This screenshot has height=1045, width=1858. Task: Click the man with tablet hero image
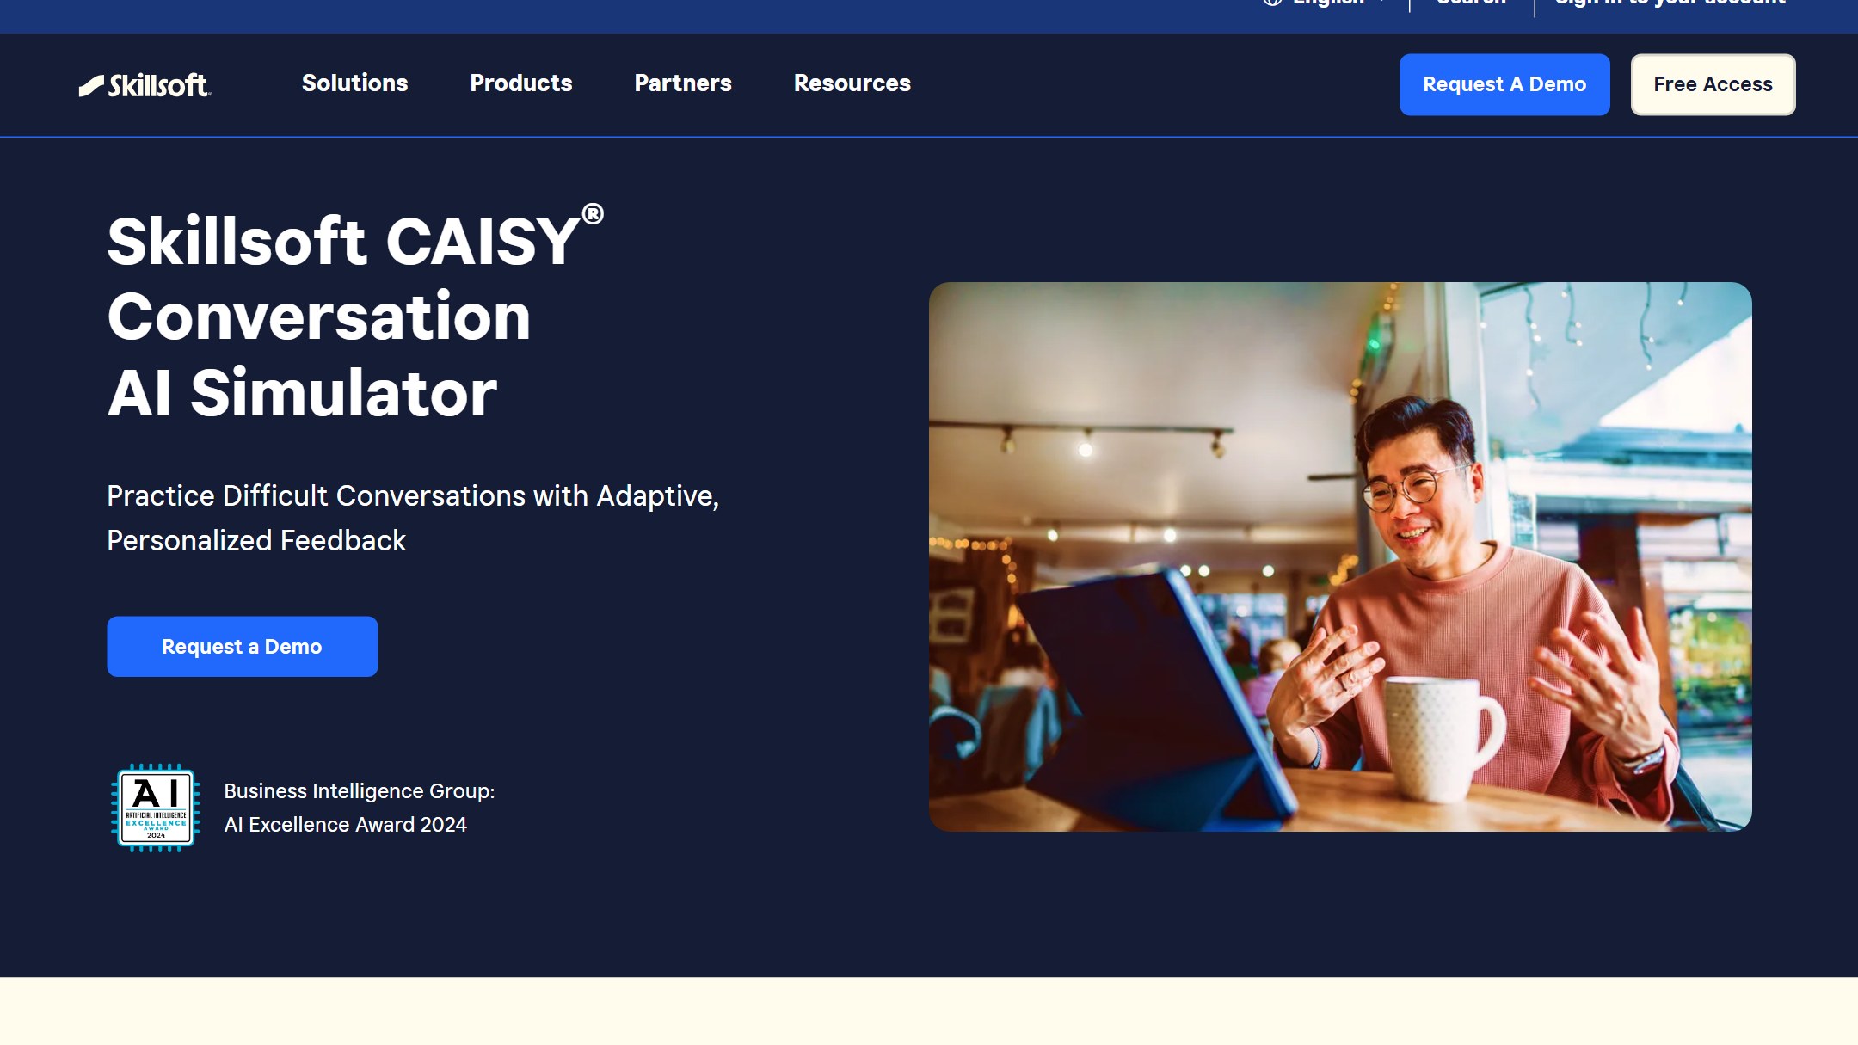(1340, 556)
